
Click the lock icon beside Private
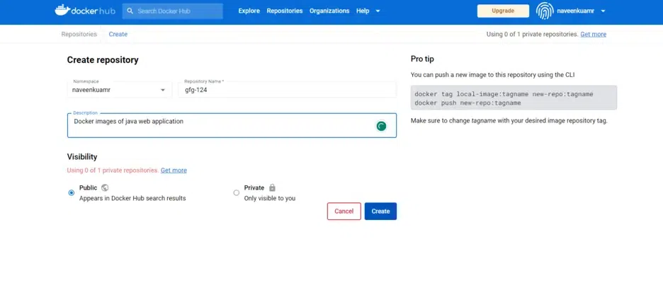[x=272, y=187]
